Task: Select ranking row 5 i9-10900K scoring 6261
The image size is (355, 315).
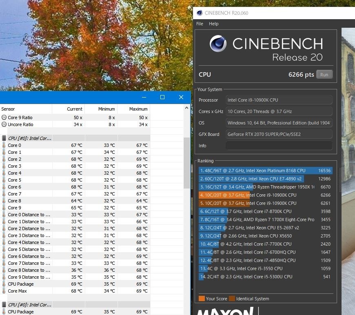Action: coord(266,203)
